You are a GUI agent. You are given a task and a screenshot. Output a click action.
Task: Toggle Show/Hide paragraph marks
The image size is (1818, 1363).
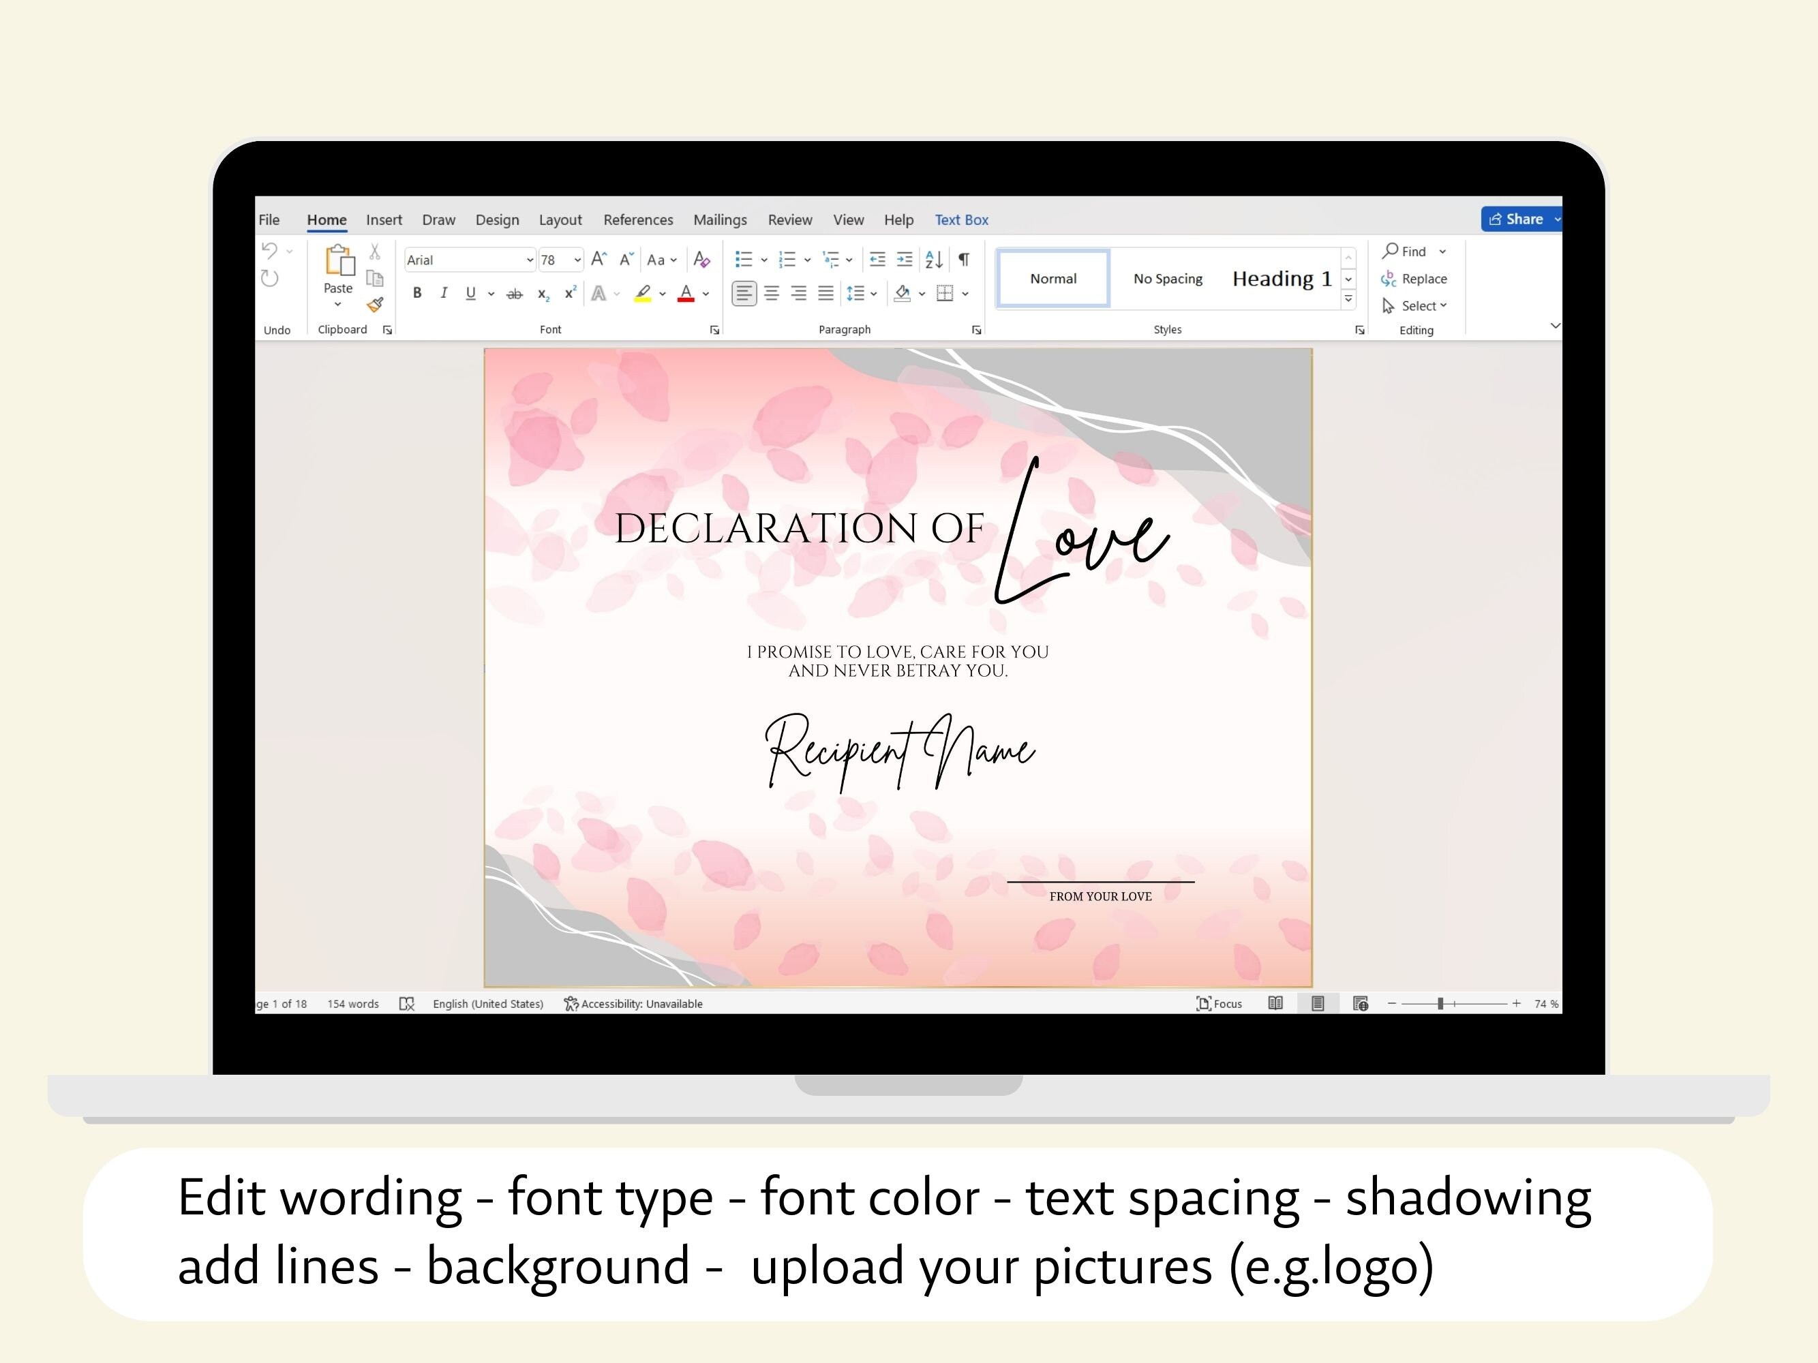[x=963, y=259]
